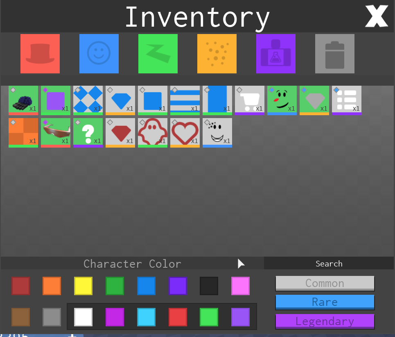Viewport: 395px width, 337px height.
Task: Open the blue smiley face category
Action: coord(99,54)
